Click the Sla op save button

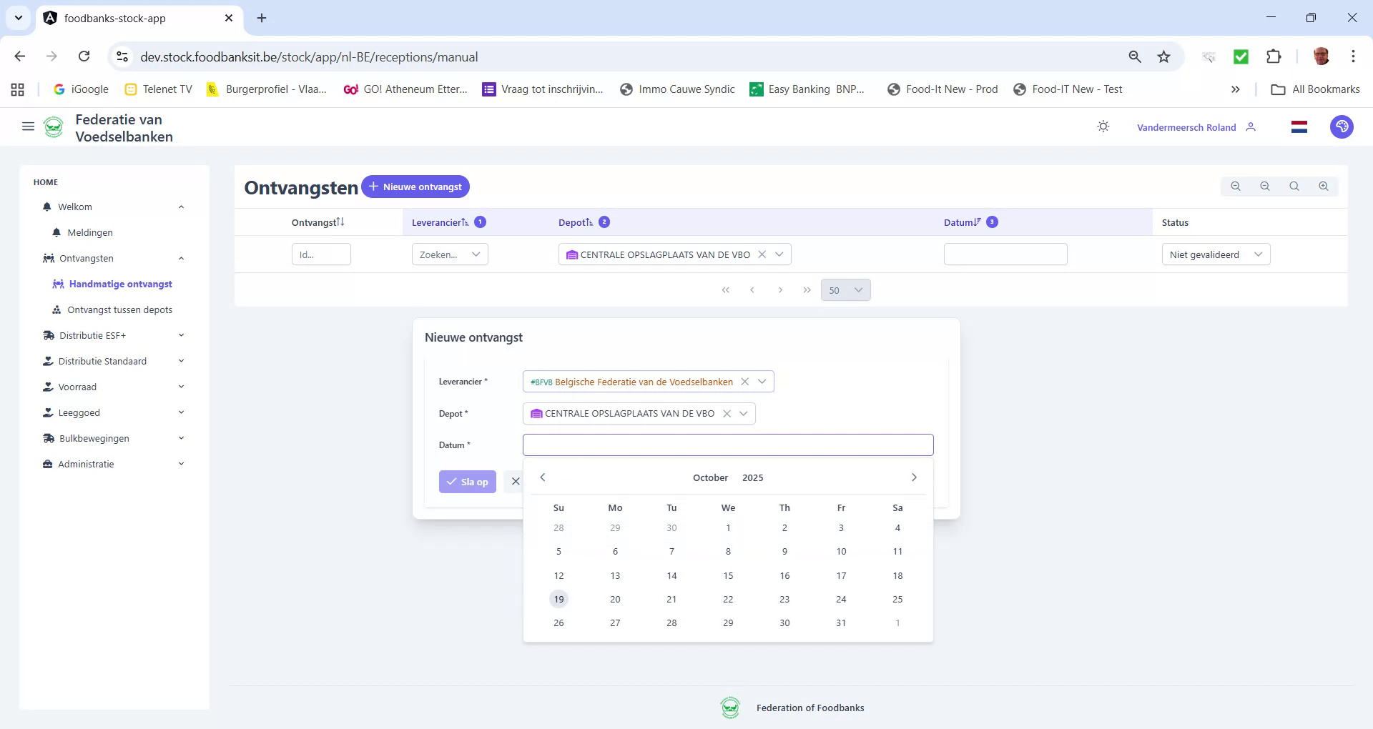[x=468, y=481]
